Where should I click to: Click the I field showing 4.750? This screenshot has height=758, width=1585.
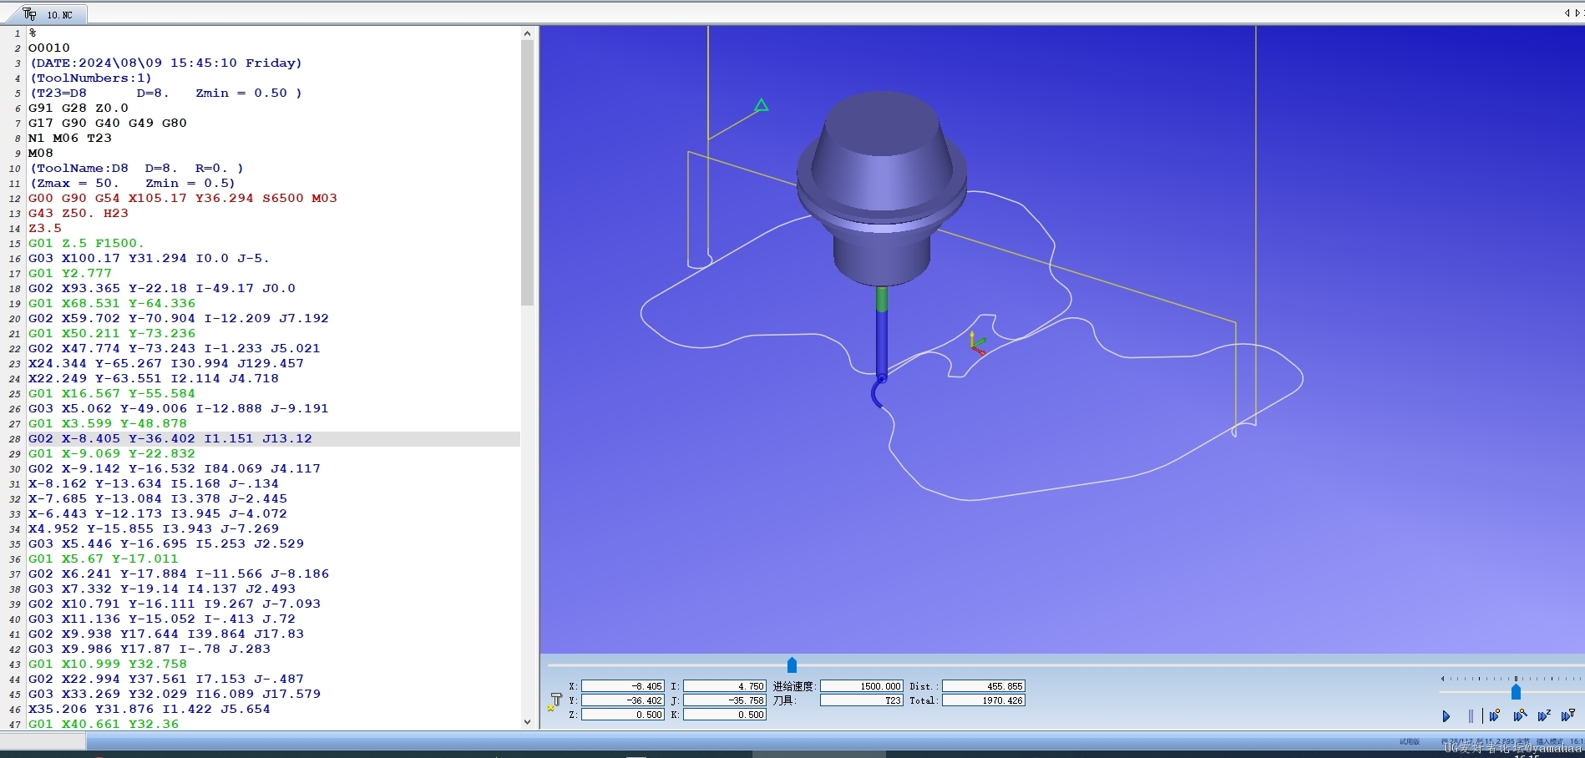724,686
